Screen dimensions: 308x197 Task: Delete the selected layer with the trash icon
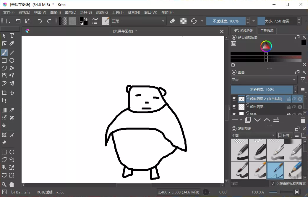coord(303,120)
